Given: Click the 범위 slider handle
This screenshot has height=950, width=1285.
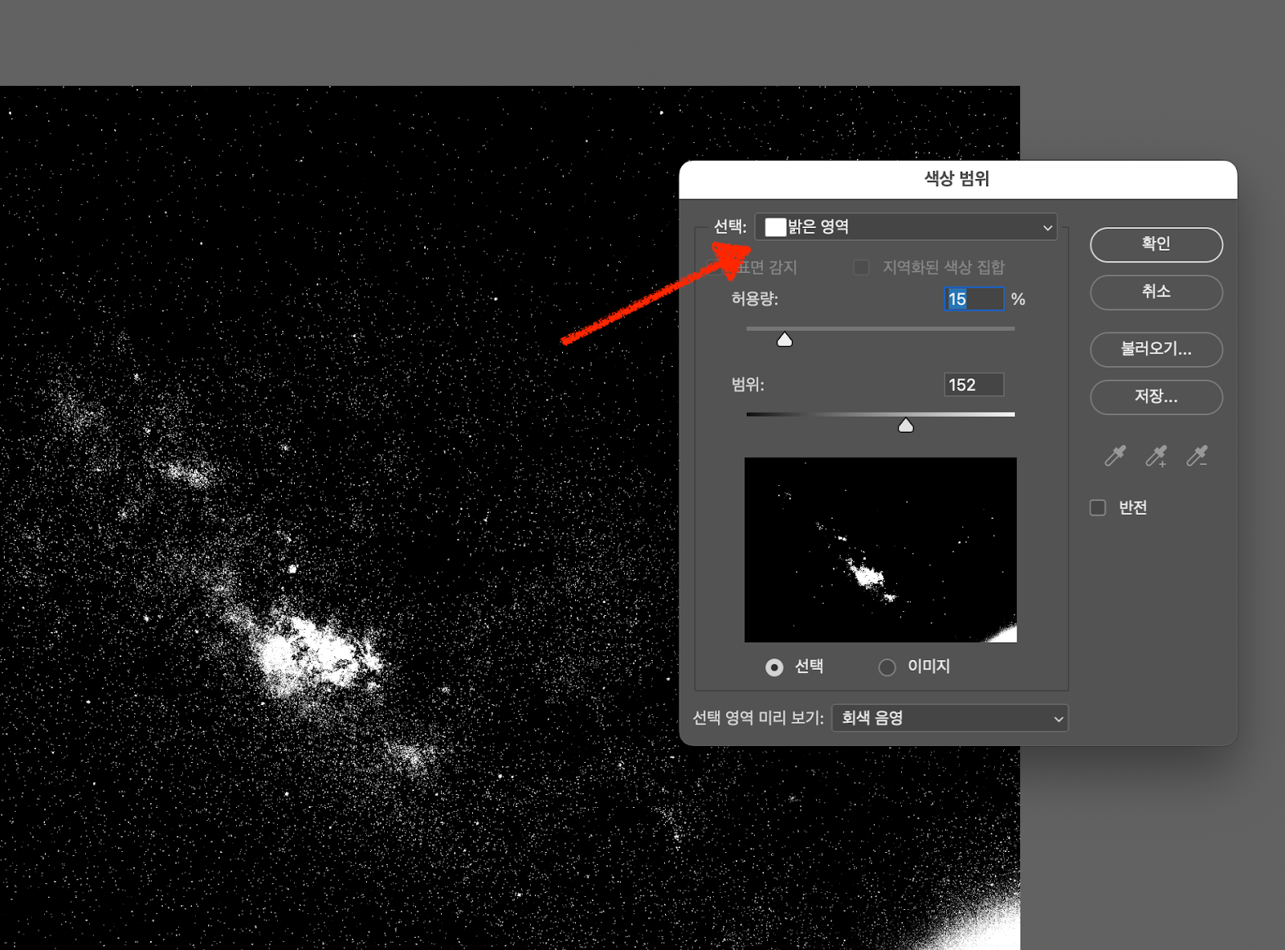Looking at the screenshot, I should [x=906, y=425].
